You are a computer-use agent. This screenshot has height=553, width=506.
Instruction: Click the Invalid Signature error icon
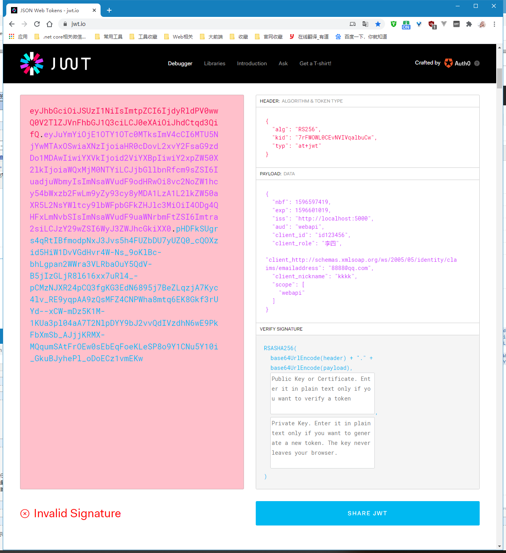[x=25, y=513]
